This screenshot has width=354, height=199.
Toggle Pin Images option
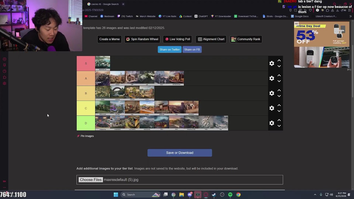85,136
